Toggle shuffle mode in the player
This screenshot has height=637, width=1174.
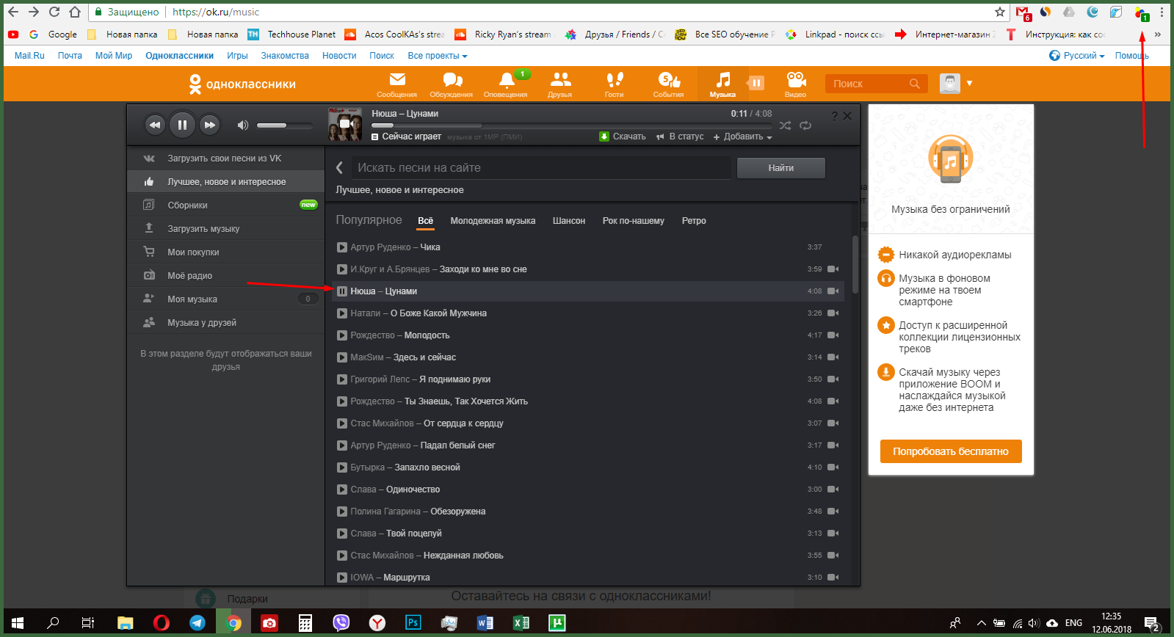tap(785, 125)
